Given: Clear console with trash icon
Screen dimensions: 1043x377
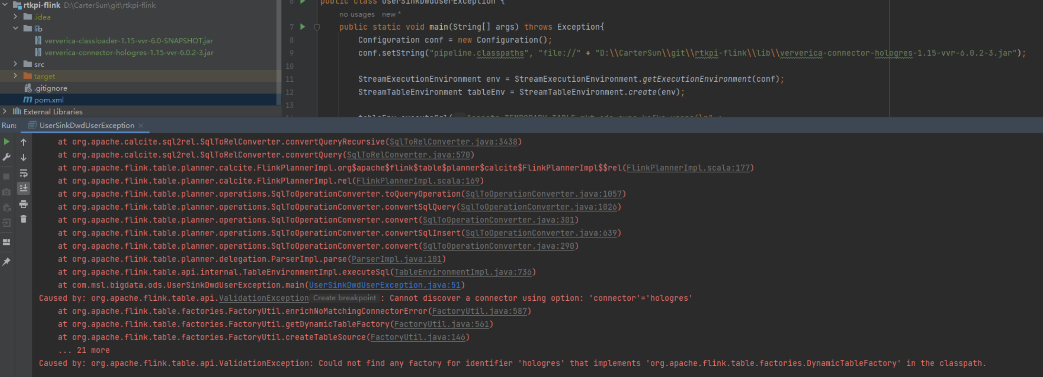Looking at the screenshot, I should (x=24, y=219).
